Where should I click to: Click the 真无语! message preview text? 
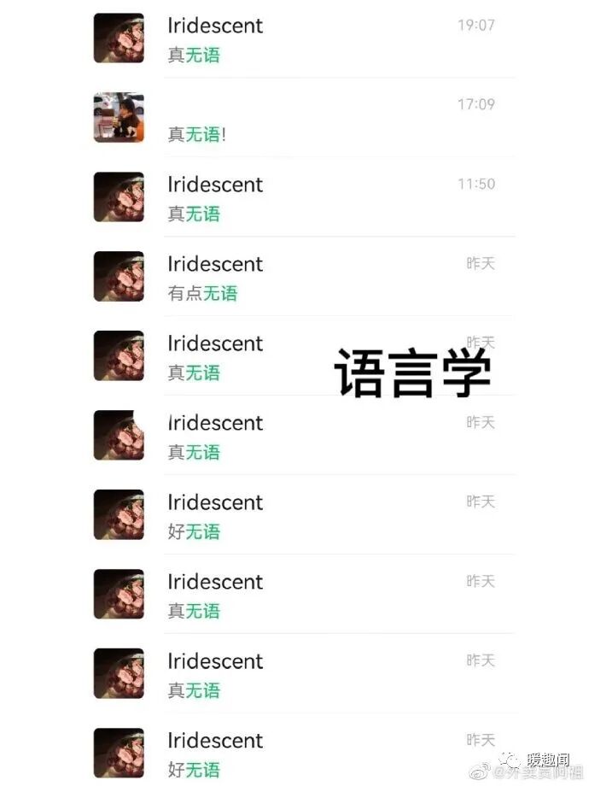pyautogui.click(x=197, y=134)
